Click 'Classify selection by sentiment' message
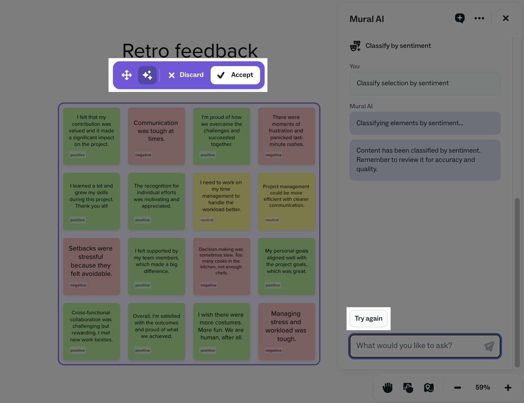Image resolution: width=524 pixels, height=403 pixels. click(425, 83)
